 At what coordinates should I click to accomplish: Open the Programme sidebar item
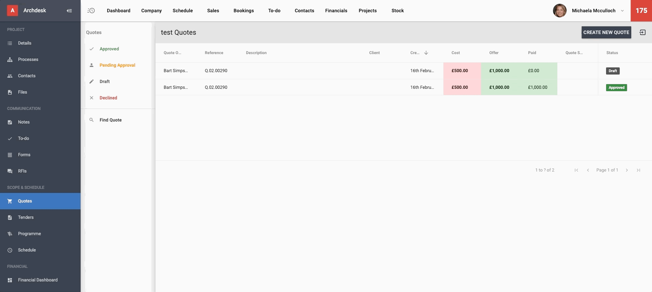tap(29, 233)
